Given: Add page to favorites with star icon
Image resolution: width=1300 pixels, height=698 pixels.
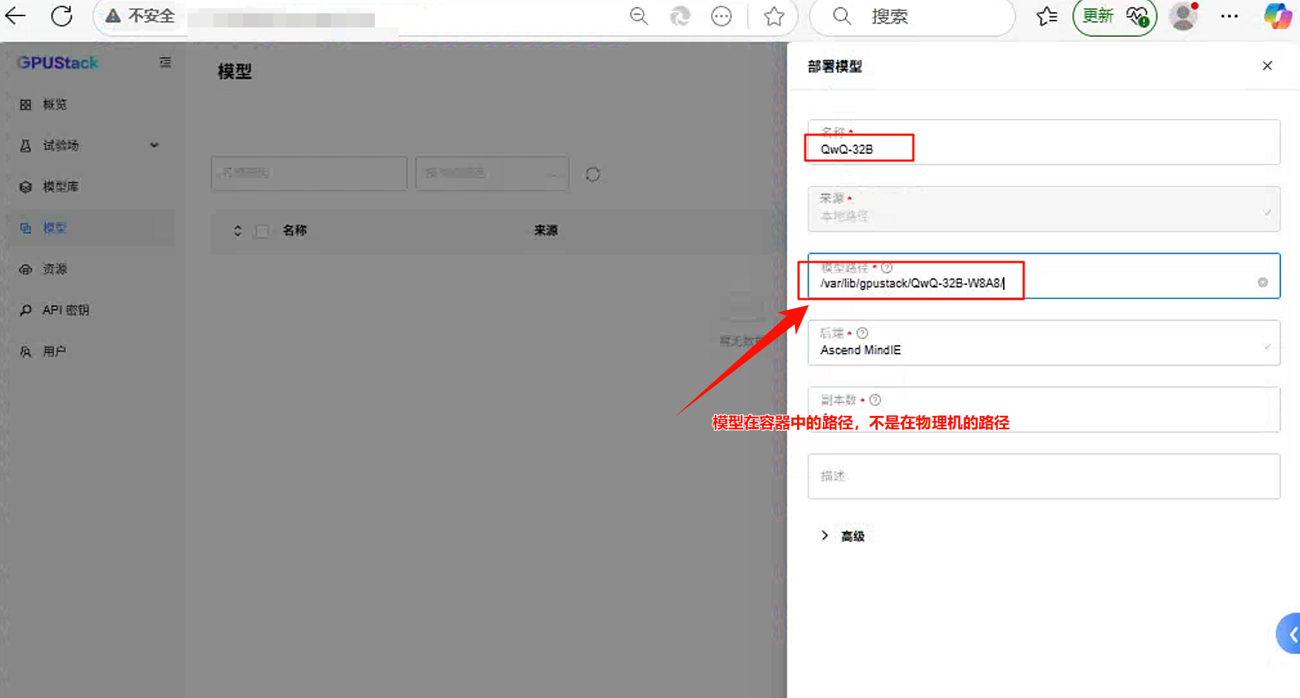Looking at the screenshot, I should [x=774, y=16].
